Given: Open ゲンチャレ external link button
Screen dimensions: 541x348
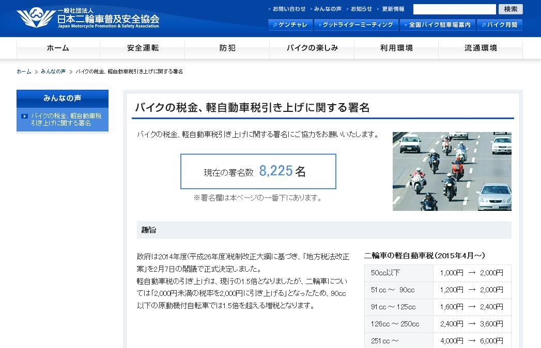Looking at the screenshot, I should 290,25.
